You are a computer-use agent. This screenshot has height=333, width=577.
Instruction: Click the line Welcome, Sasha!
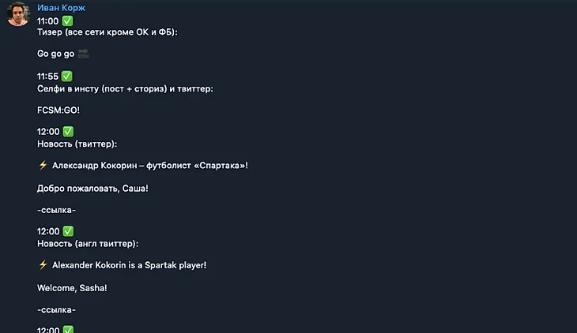click(72, 288)
